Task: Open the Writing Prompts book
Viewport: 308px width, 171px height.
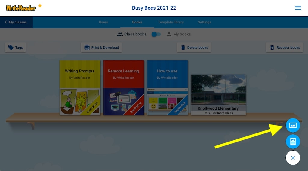Action: [x=80, y=87]
